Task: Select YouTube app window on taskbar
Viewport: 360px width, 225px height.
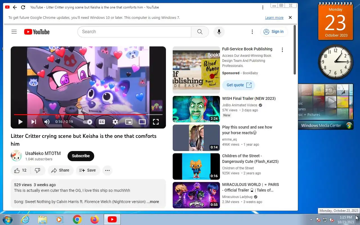Action: (112, 219)
